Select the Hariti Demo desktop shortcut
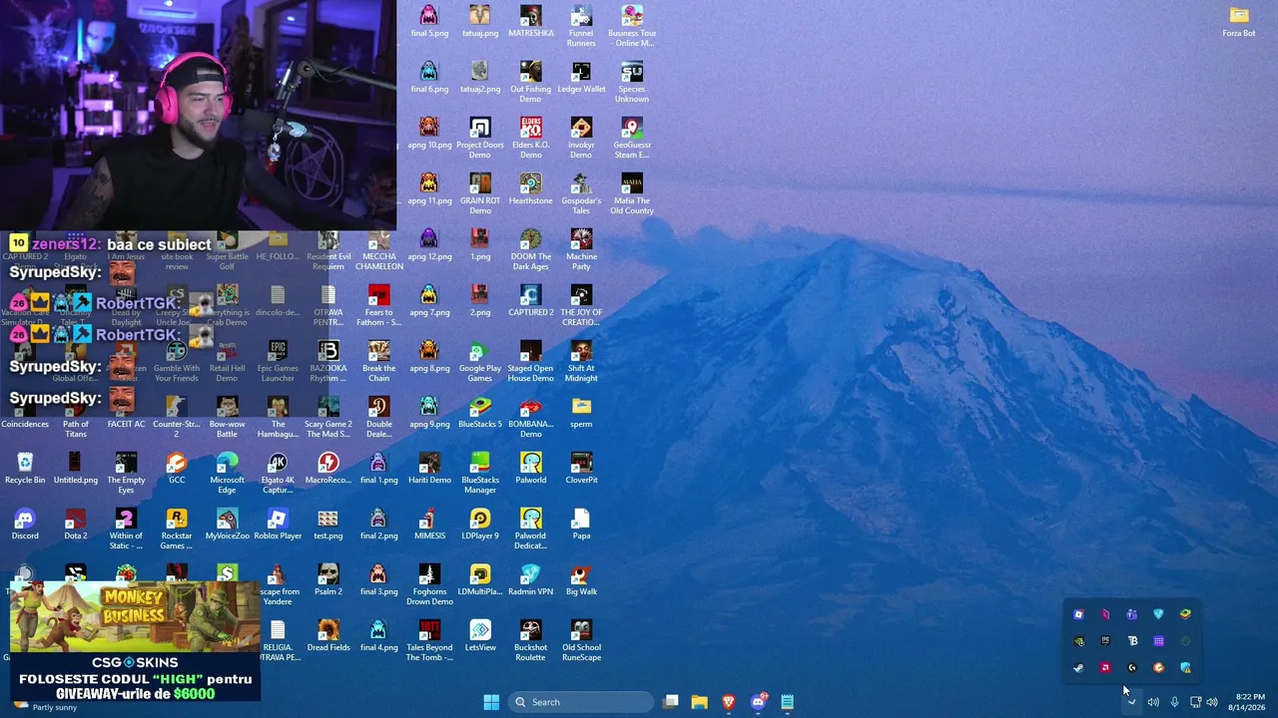1278x718 pixels. (x=429, y=469)
